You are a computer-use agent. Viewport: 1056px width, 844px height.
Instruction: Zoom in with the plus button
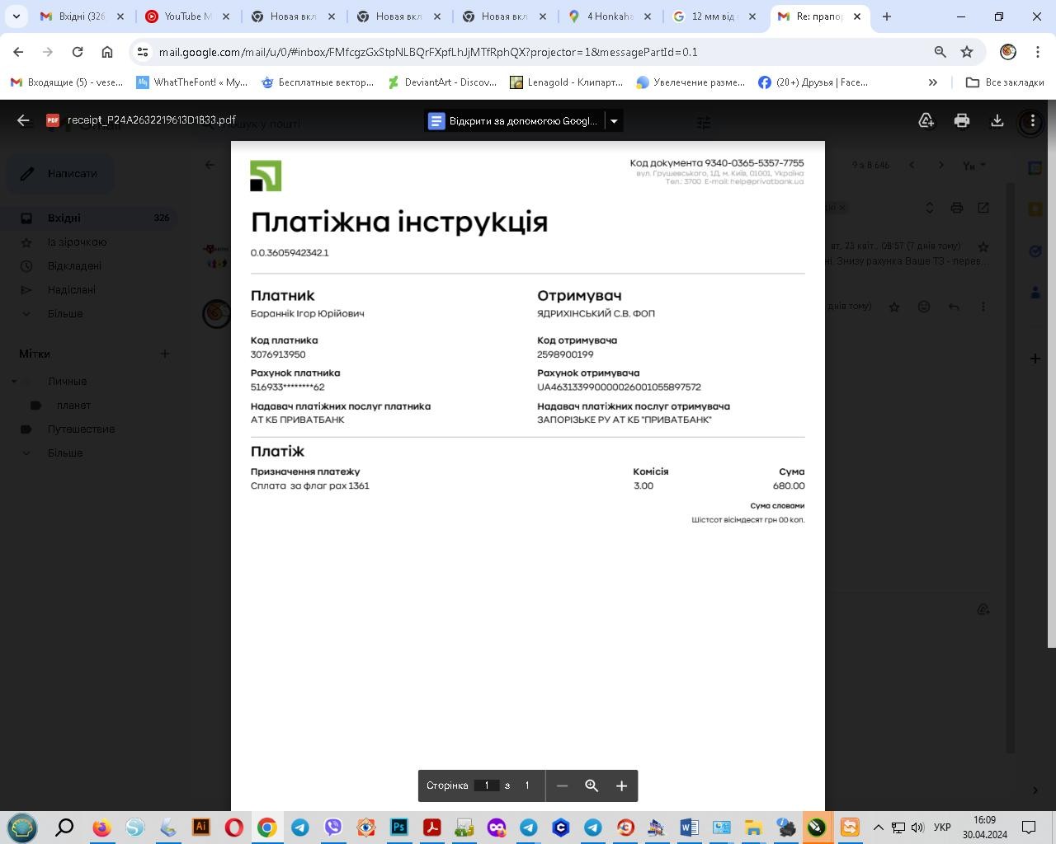point(622,785)
